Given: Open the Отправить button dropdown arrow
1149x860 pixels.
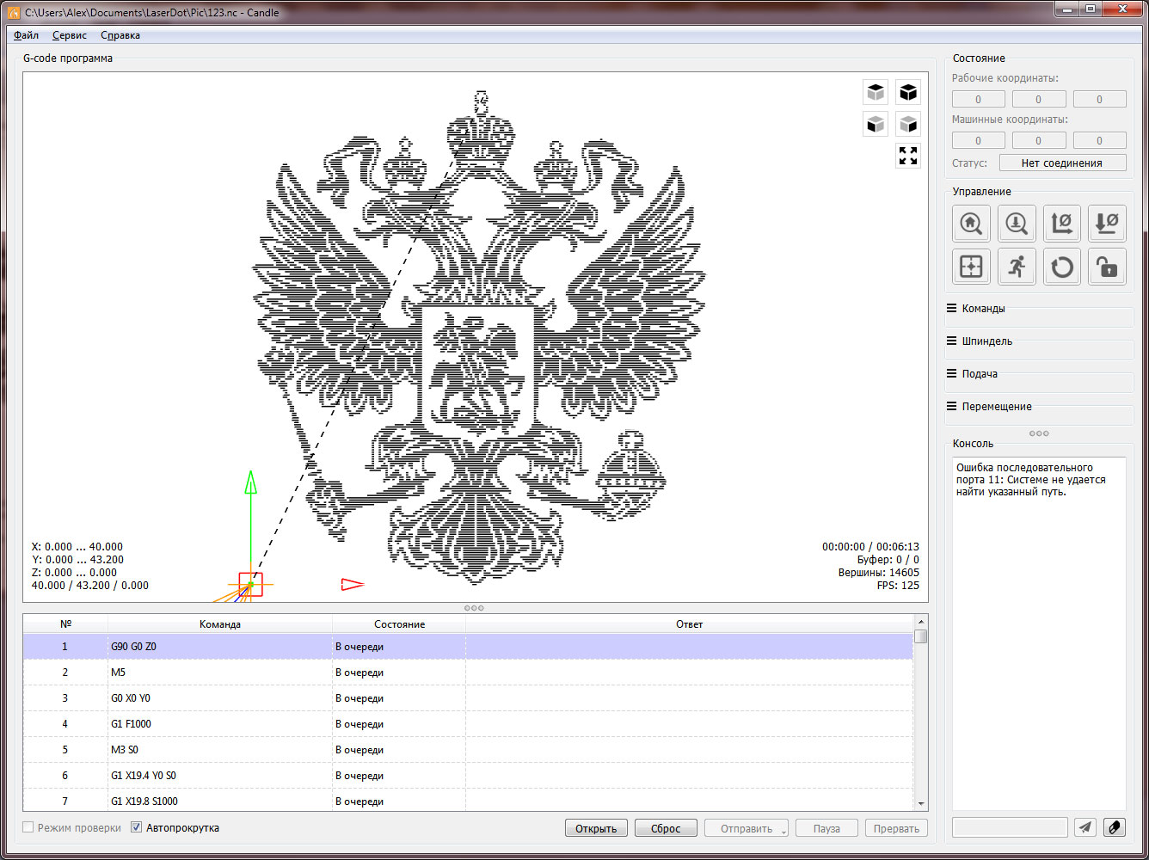Looking at the screenshot, I should 783,831.
